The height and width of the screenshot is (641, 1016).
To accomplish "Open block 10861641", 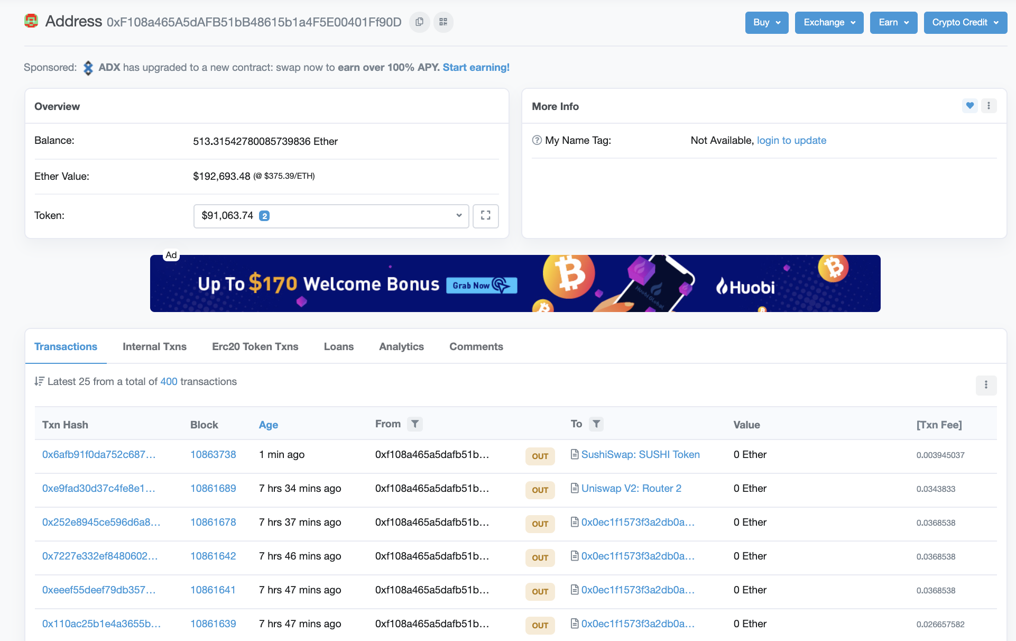I will 213,590.
